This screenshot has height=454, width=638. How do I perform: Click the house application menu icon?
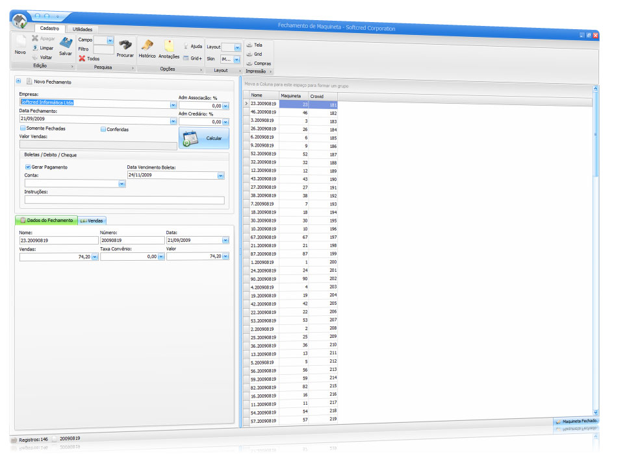tap(20, 21)
